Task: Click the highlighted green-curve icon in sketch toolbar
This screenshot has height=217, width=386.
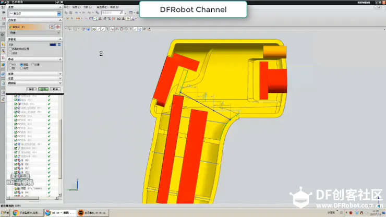Action: (95, 18)
